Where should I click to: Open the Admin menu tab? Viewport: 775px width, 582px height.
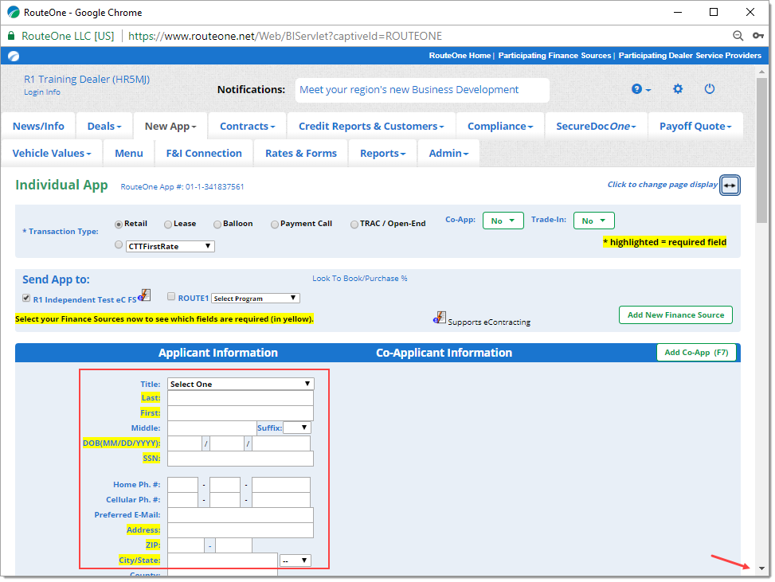pyautogui.click(x=448, y=154)
